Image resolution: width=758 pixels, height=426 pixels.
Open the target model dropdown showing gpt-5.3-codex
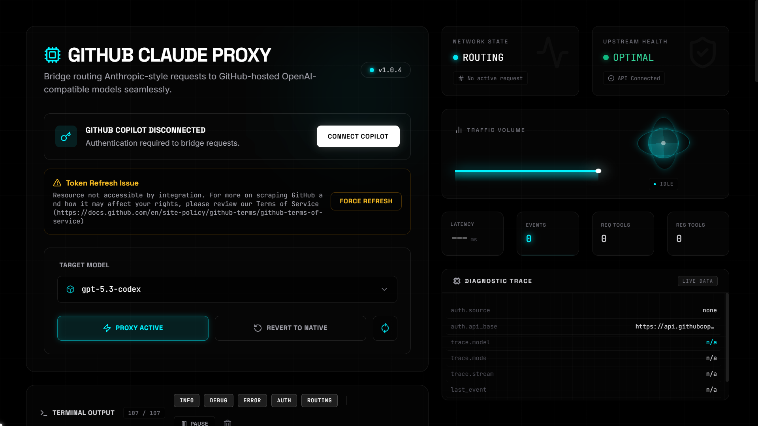pos(227,289)
